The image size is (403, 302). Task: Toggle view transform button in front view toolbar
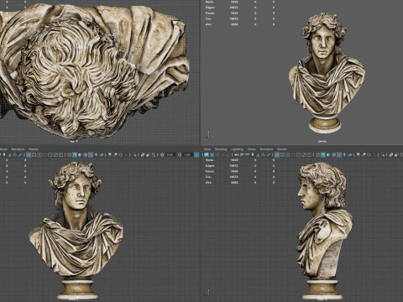[x=196, y=154]
